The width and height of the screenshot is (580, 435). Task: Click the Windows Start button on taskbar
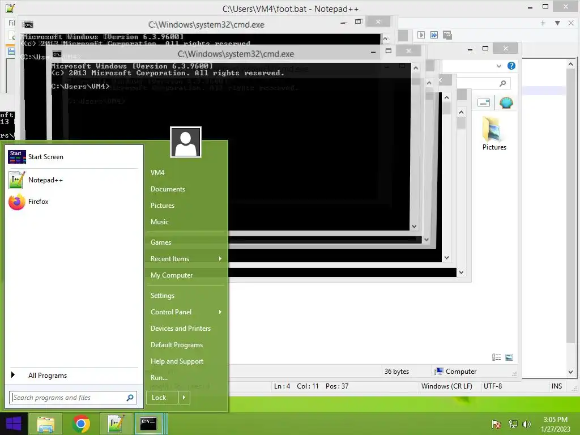(14, 424)
